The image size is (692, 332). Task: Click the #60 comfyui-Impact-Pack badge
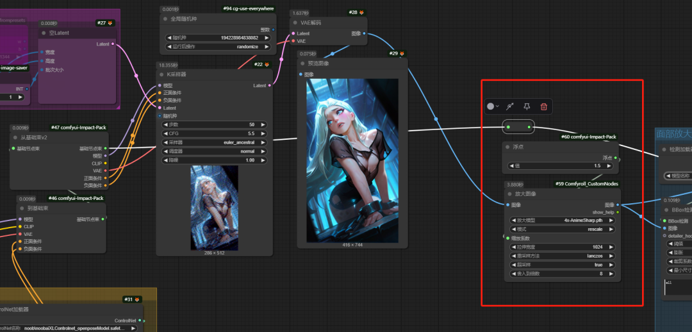pyautogui.click(x=589, y=137)
